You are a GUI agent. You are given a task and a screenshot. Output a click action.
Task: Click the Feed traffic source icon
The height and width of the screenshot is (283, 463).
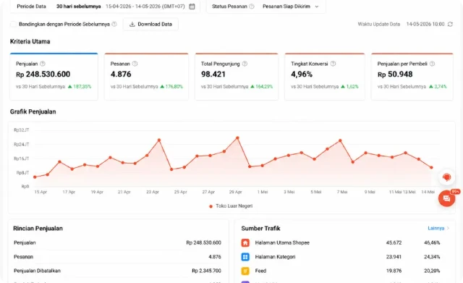click(245, 271)
